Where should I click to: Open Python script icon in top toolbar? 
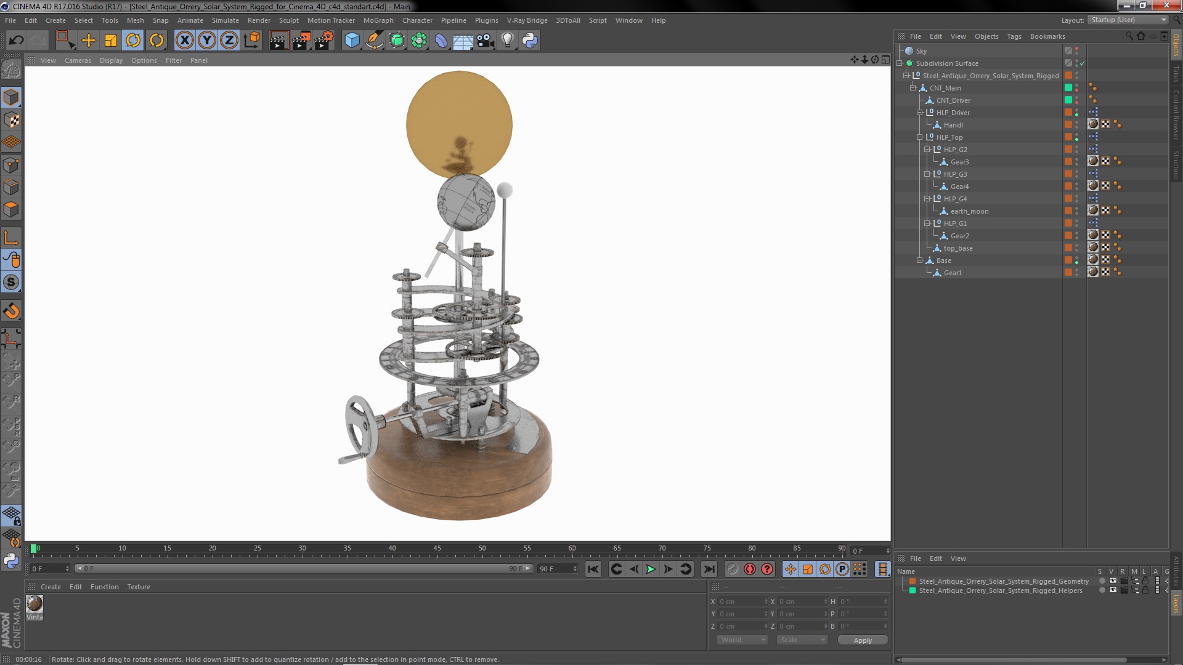pyautogui.click(x=530, y=41)
